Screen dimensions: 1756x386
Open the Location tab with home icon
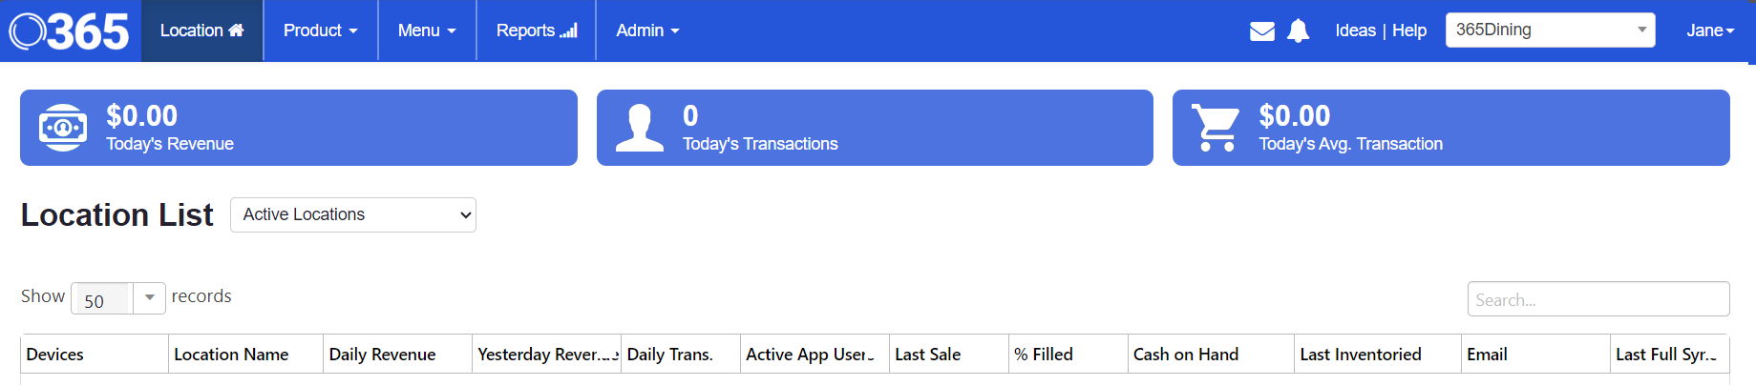pyautogui.click(x=202, y=30)
